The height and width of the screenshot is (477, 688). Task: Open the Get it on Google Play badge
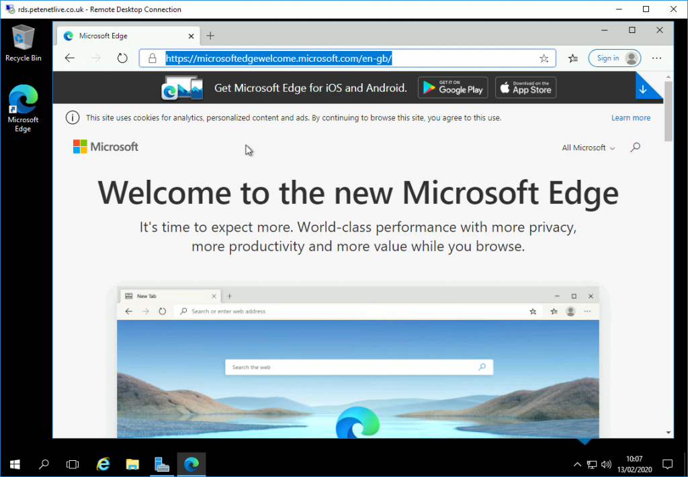[x=452, y=87]
